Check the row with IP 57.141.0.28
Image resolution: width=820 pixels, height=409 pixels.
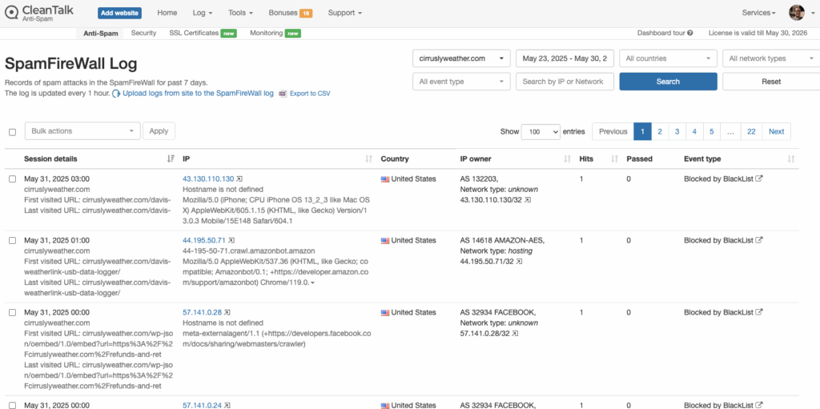click(13, 312)
